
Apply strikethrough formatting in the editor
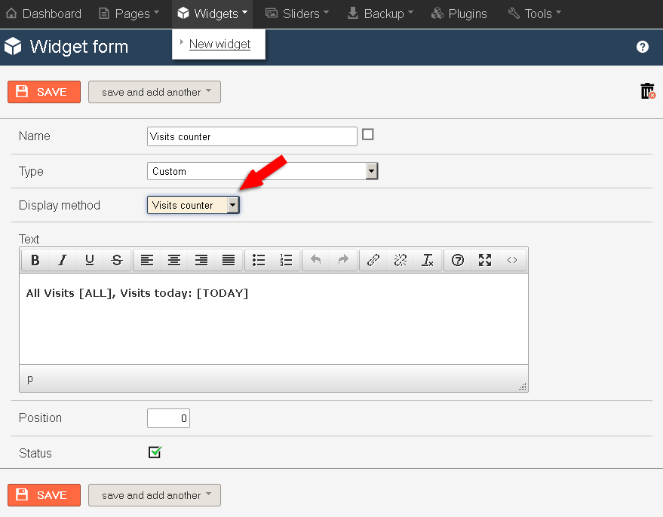117,260
